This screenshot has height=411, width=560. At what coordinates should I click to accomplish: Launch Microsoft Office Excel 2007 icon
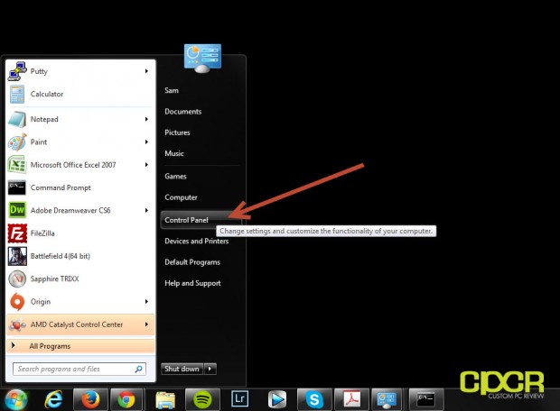17,165
